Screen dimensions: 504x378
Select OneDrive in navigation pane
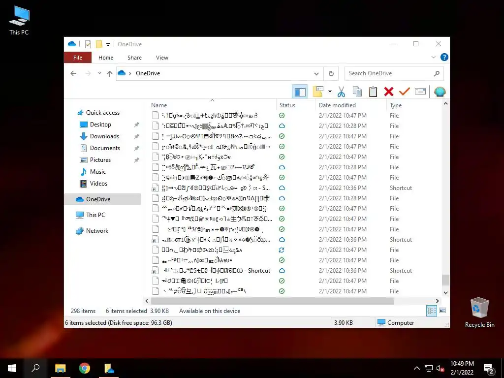103,199
